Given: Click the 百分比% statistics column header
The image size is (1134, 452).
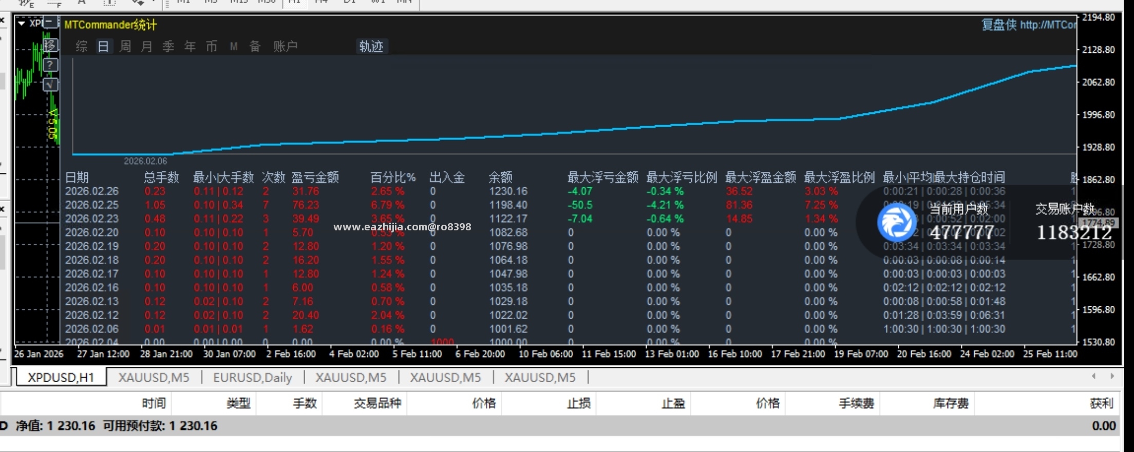Looking at the screenshot, I should pyautogui.click(x=393, y=178).
